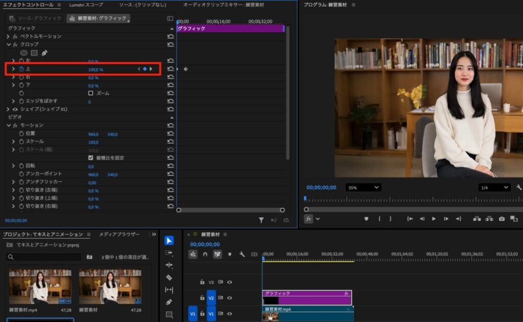Reset the 上 crop parameter

[x=171, y=69]
